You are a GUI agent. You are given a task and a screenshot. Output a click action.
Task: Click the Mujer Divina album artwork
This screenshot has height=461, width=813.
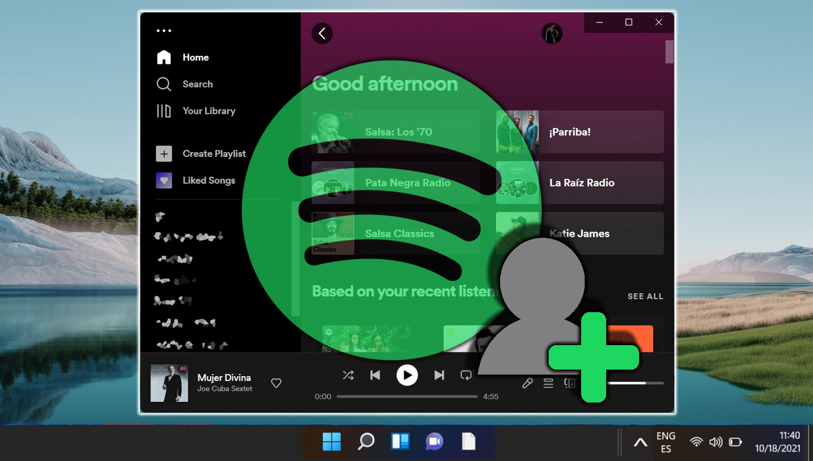[169, 383]
